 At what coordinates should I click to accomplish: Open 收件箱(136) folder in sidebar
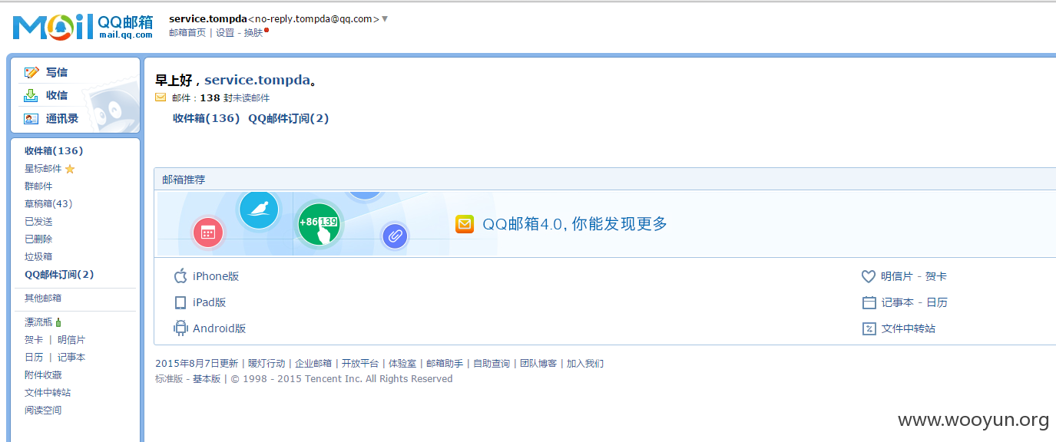click(54, 151)
